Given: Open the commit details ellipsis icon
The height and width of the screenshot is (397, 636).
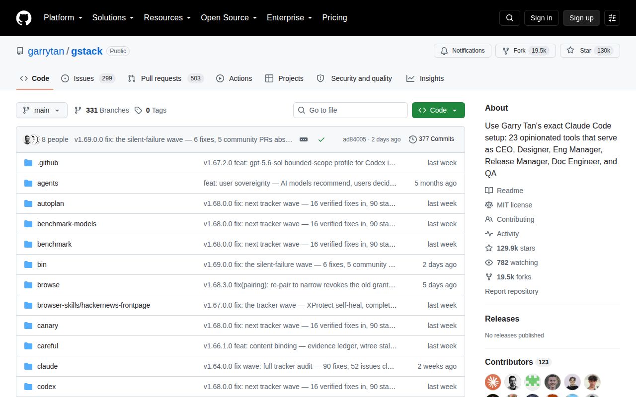Looking at the screenshot, I should pyautogui.click(x=304, y=139).
